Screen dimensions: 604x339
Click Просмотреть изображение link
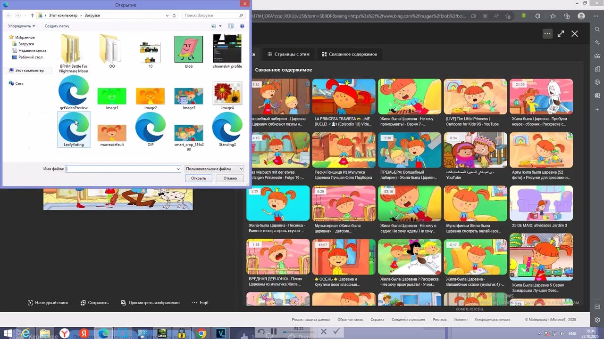click(x=151, y=303)
